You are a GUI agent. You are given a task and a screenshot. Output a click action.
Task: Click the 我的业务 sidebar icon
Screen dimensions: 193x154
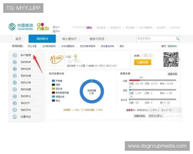tap(15, 69)
